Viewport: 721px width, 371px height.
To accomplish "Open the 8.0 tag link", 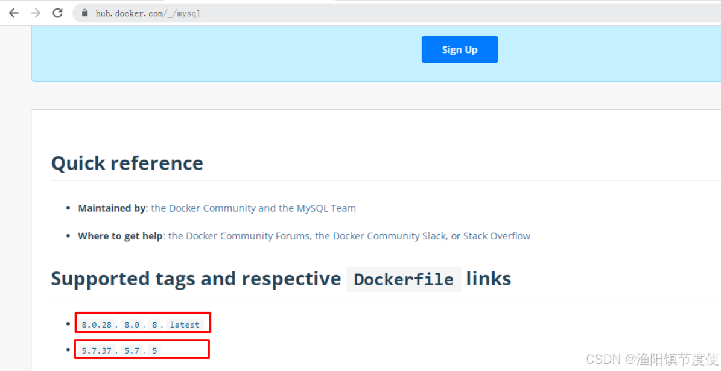I will click(x=132, y=325).
